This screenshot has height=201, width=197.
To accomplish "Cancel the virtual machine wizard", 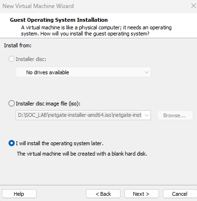I will tap(180, 194).
